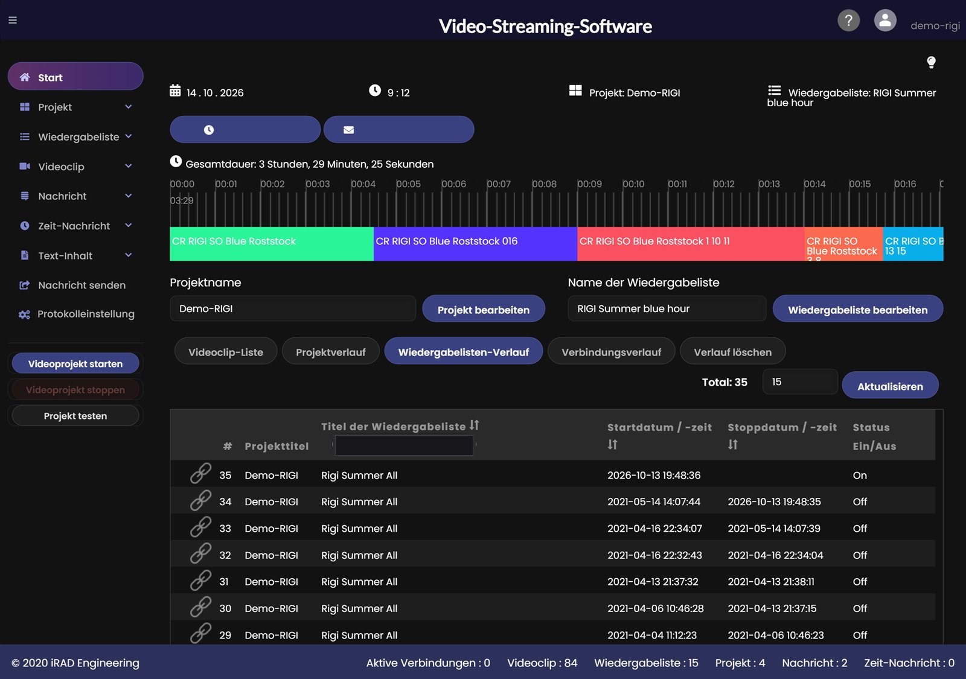
Task: Select green CR RIGI SO Blue Roststock clip
Action: pos(272,244)
